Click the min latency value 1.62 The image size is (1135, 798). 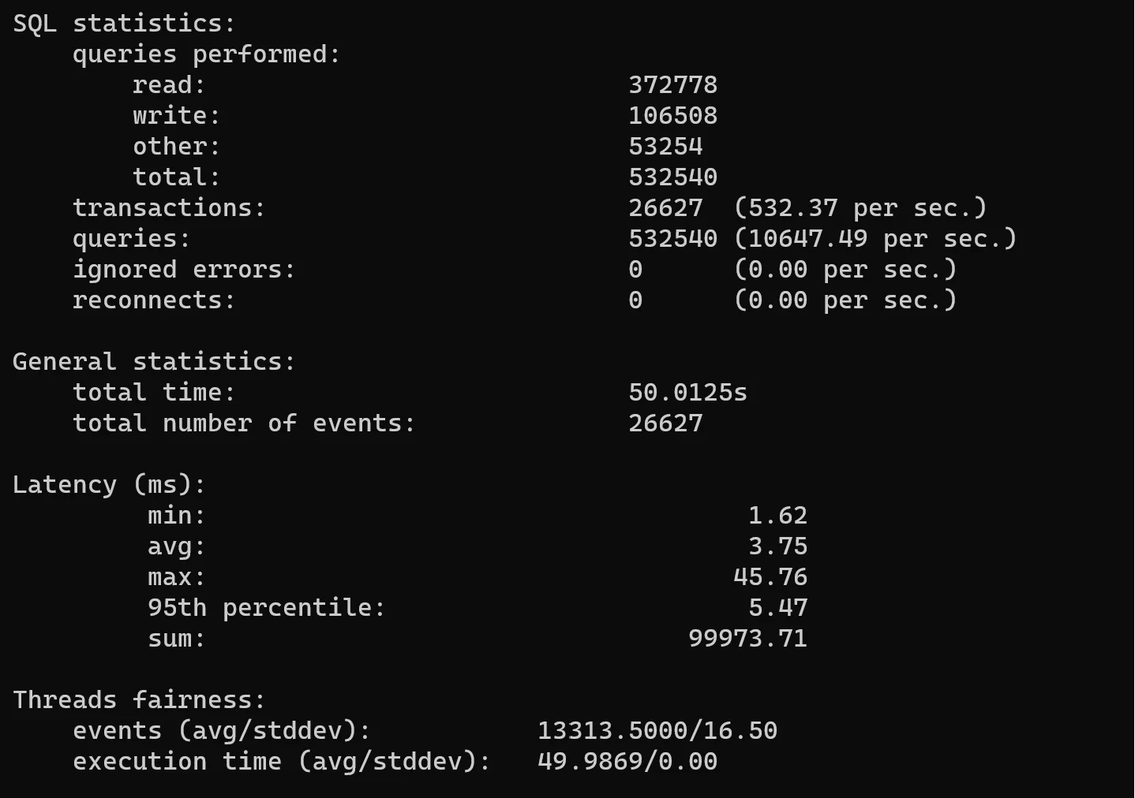coord(777,516)
